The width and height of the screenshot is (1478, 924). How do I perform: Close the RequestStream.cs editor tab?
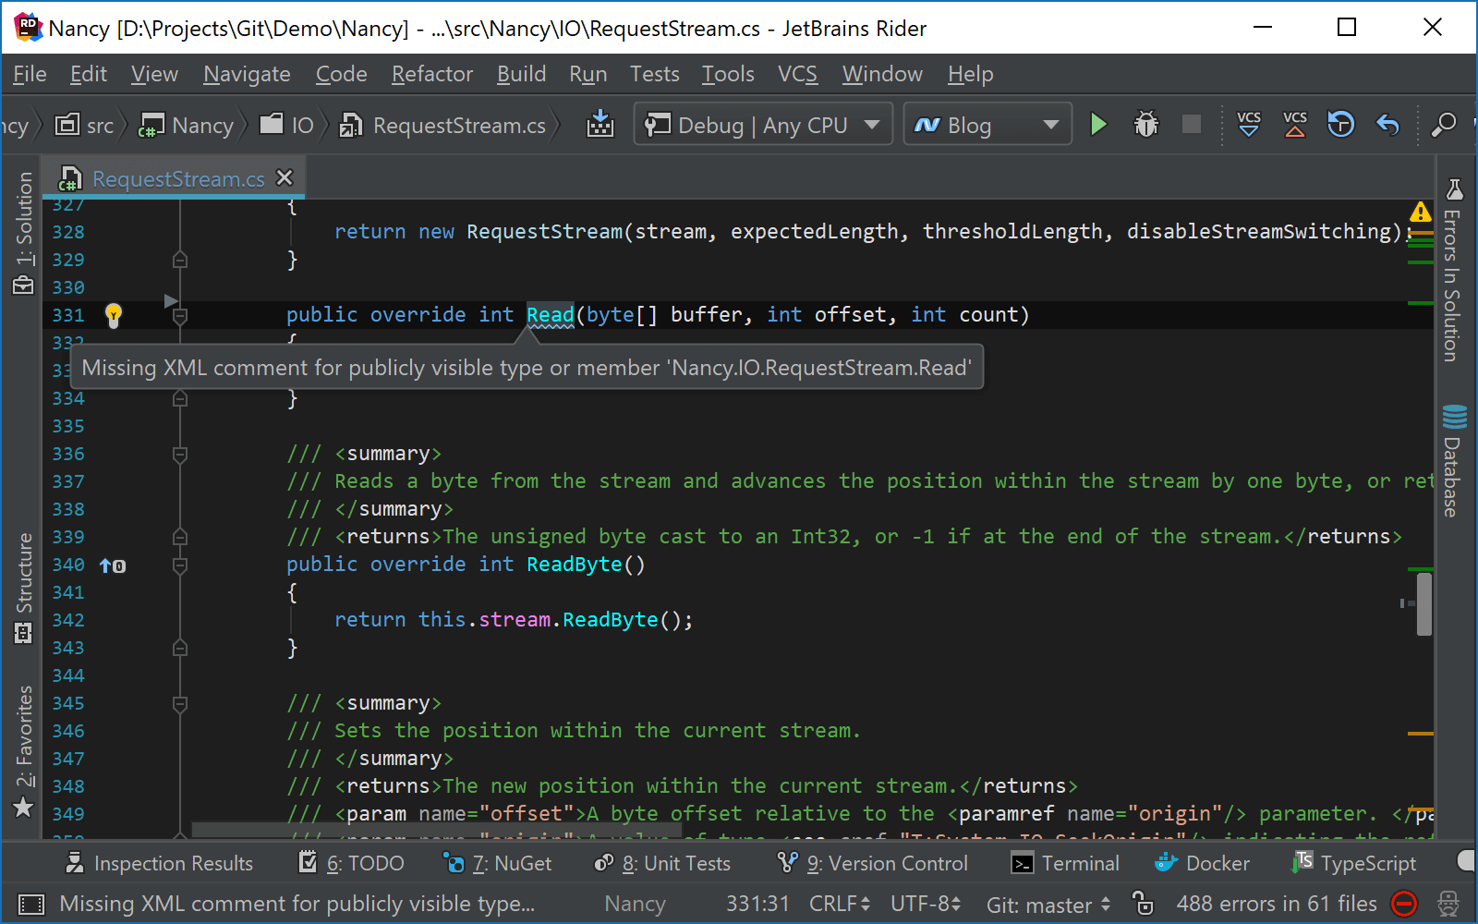tap(285, 177)
